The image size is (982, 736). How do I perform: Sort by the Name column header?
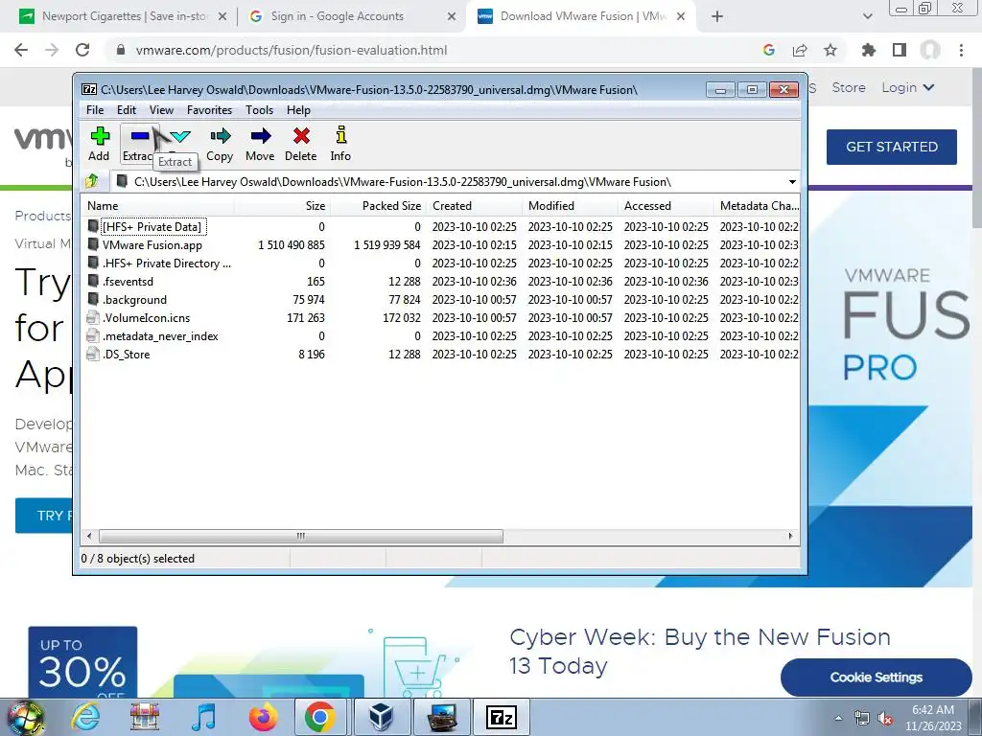click(x=158, y=206)
